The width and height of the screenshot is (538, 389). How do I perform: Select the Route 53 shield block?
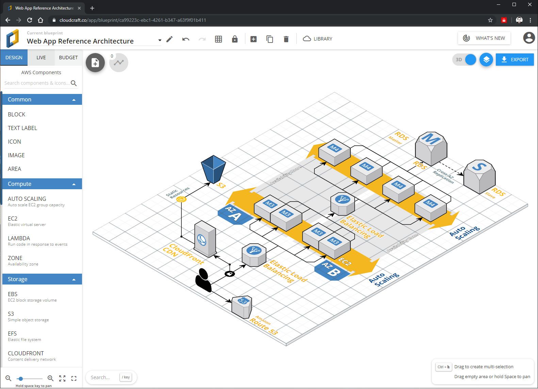[242, 307]
